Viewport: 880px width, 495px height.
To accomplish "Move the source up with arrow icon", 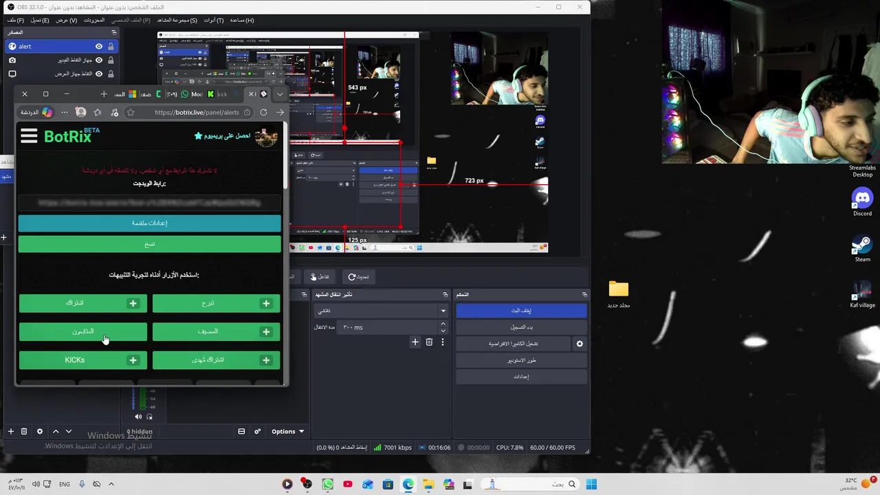I will click(56, 431).
